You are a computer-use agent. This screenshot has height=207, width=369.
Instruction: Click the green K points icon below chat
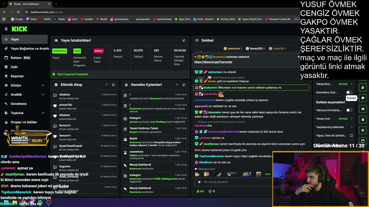point(210,191)
